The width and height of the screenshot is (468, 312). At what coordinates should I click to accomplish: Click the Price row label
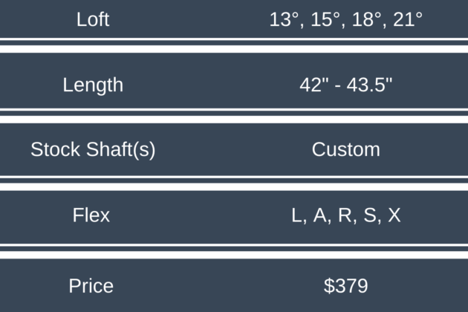click(91, 286)
